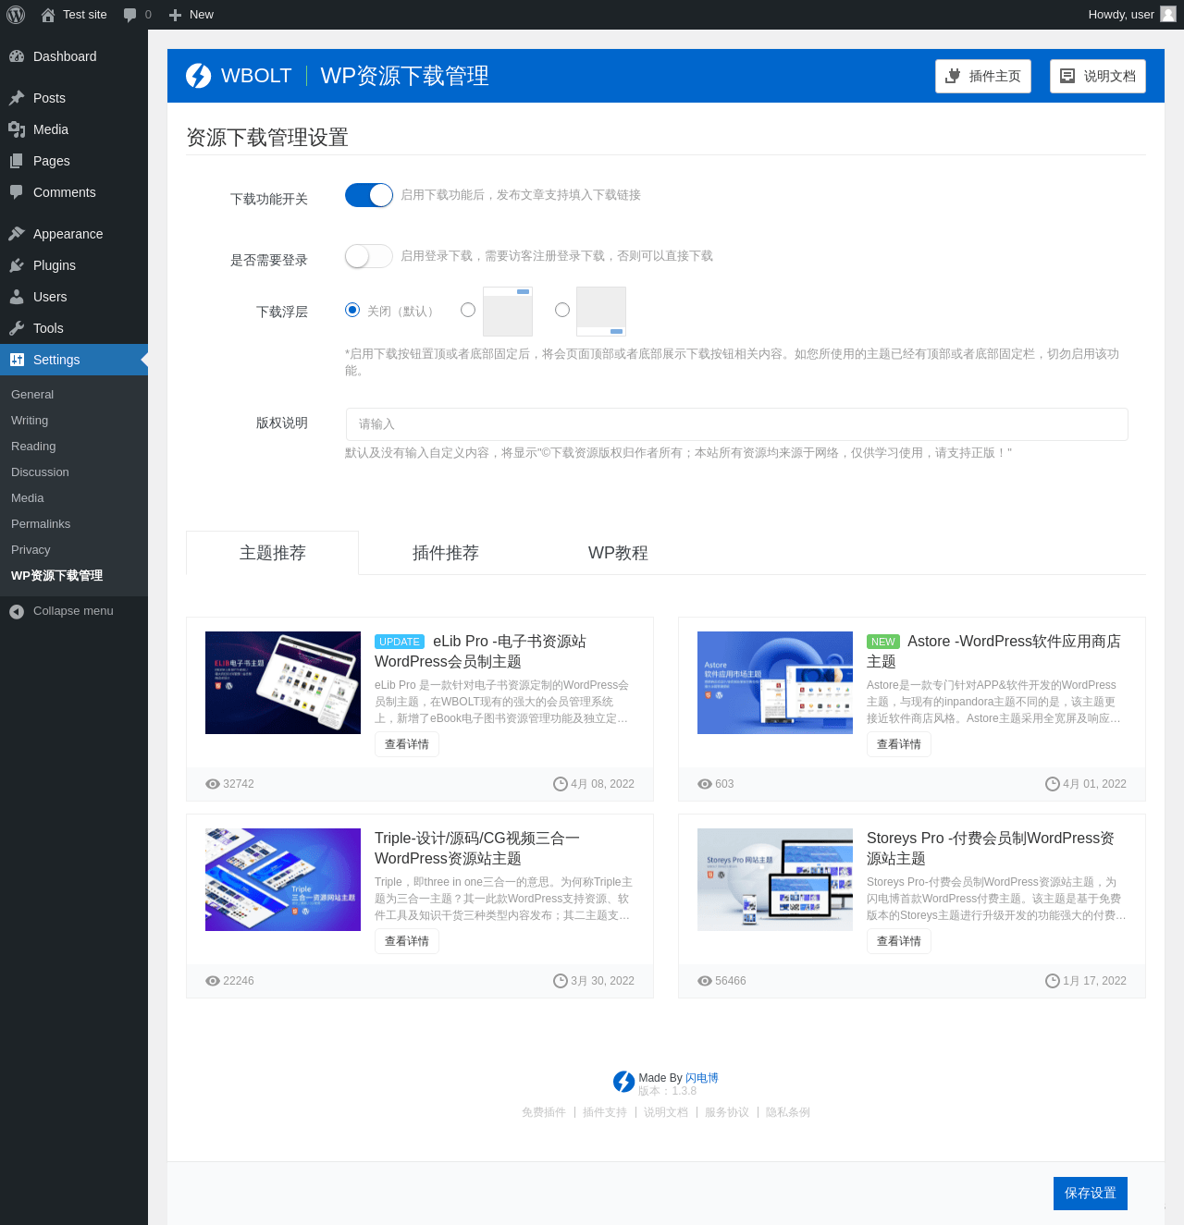Open the 免费插件 footer link
This screenshot has height=1225, width=1184.
(544, 1112)
